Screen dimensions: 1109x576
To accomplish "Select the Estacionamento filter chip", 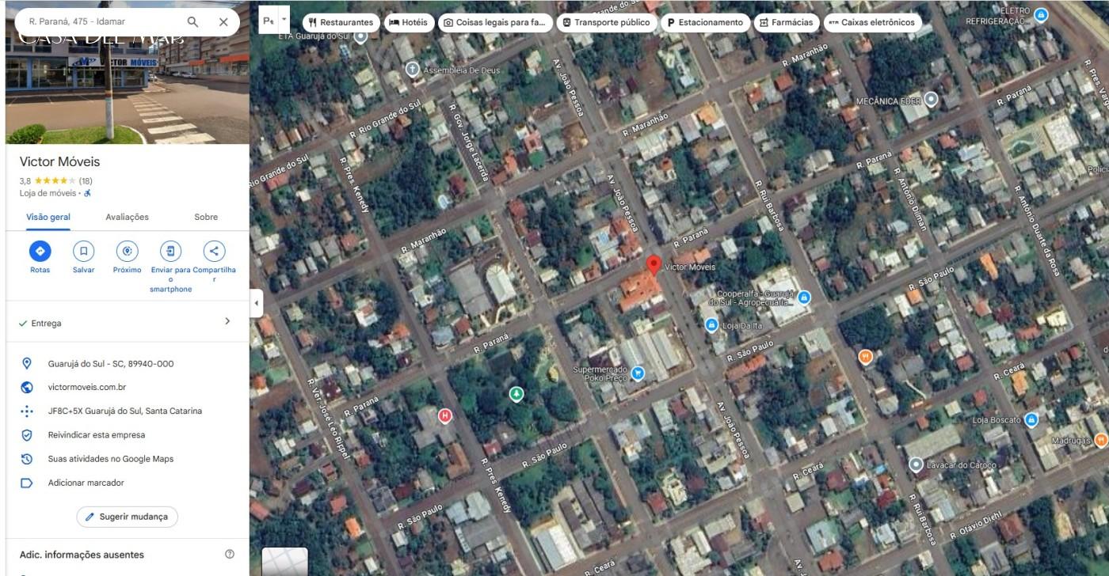I will (x=705, y=22).
